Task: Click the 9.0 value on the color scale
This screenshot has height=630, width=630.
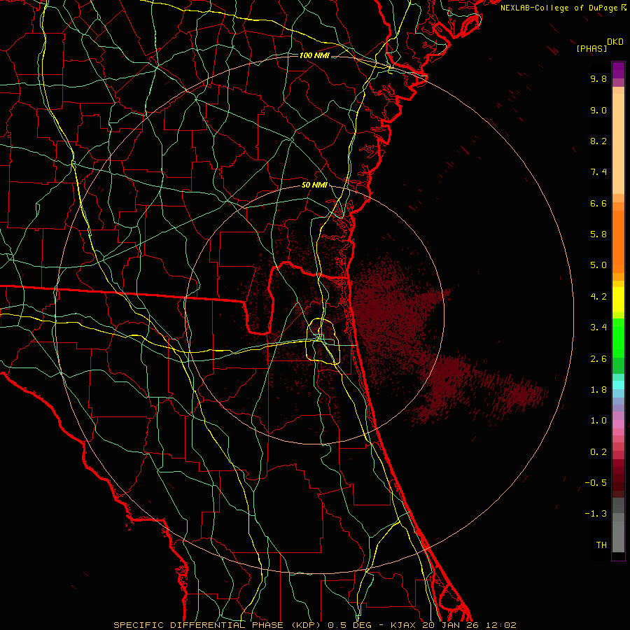Action: pos(598,110)
